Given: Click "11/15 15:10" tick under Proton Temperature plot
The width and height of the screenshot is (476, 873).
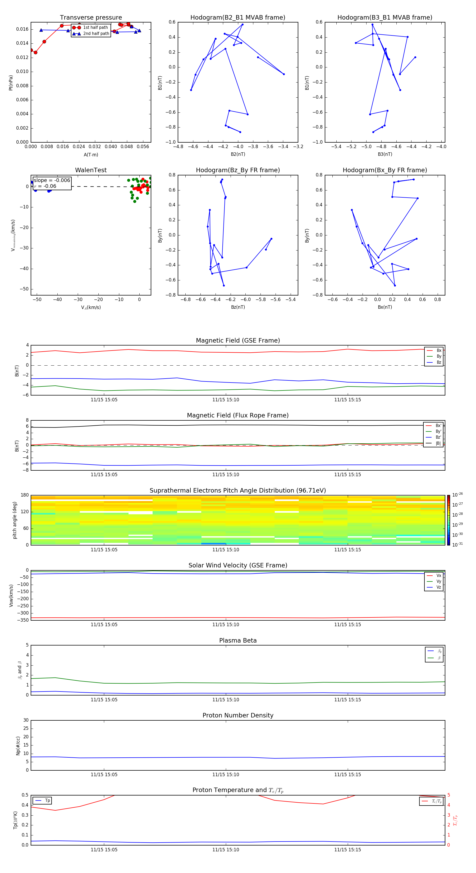Looking at the screenshot, I should (226, 850).
